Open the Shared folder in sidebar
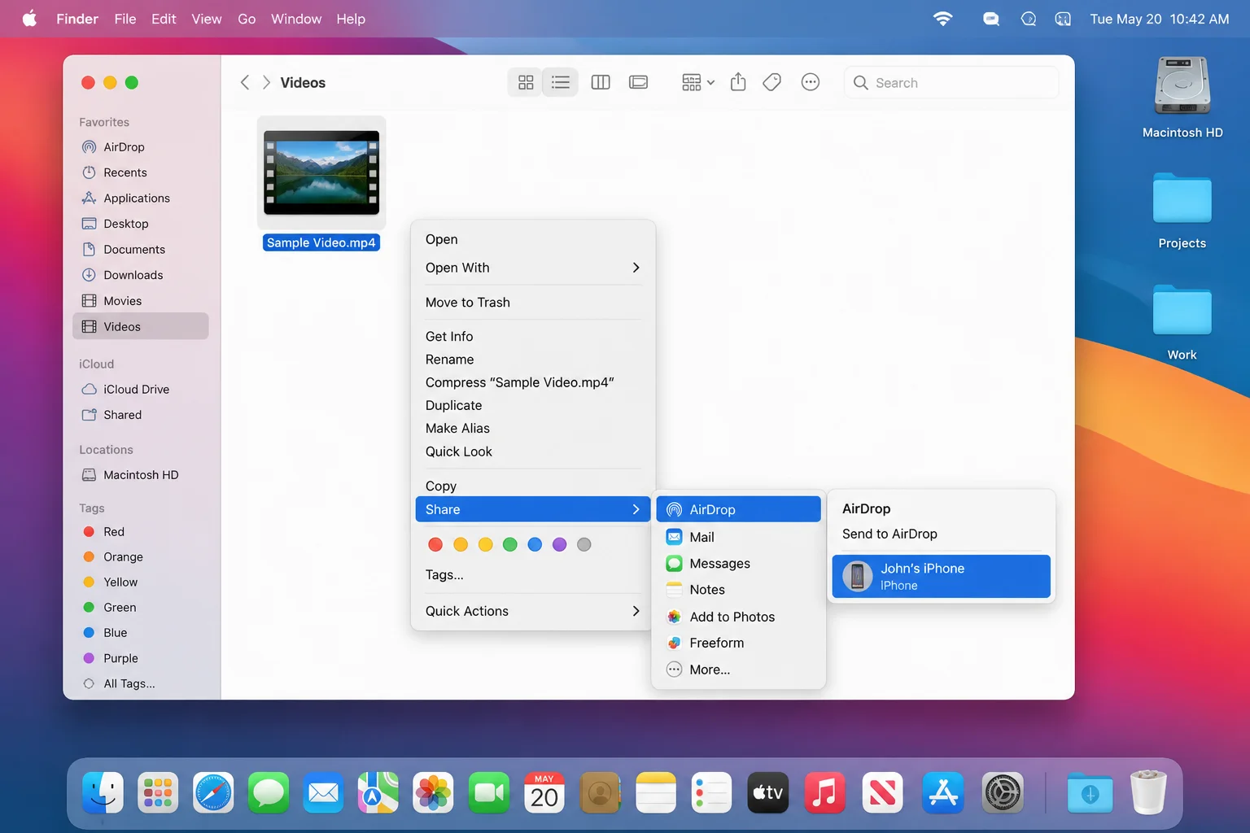The image size is (1250, 833). [x=140, y=415]
